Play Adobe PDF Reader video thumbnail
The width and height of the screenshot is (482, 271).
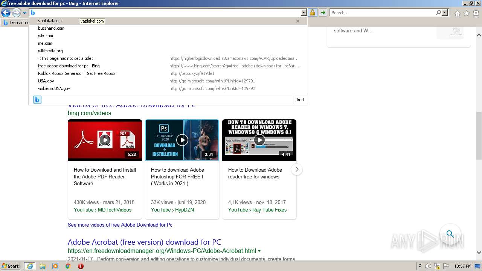point(105,140)
